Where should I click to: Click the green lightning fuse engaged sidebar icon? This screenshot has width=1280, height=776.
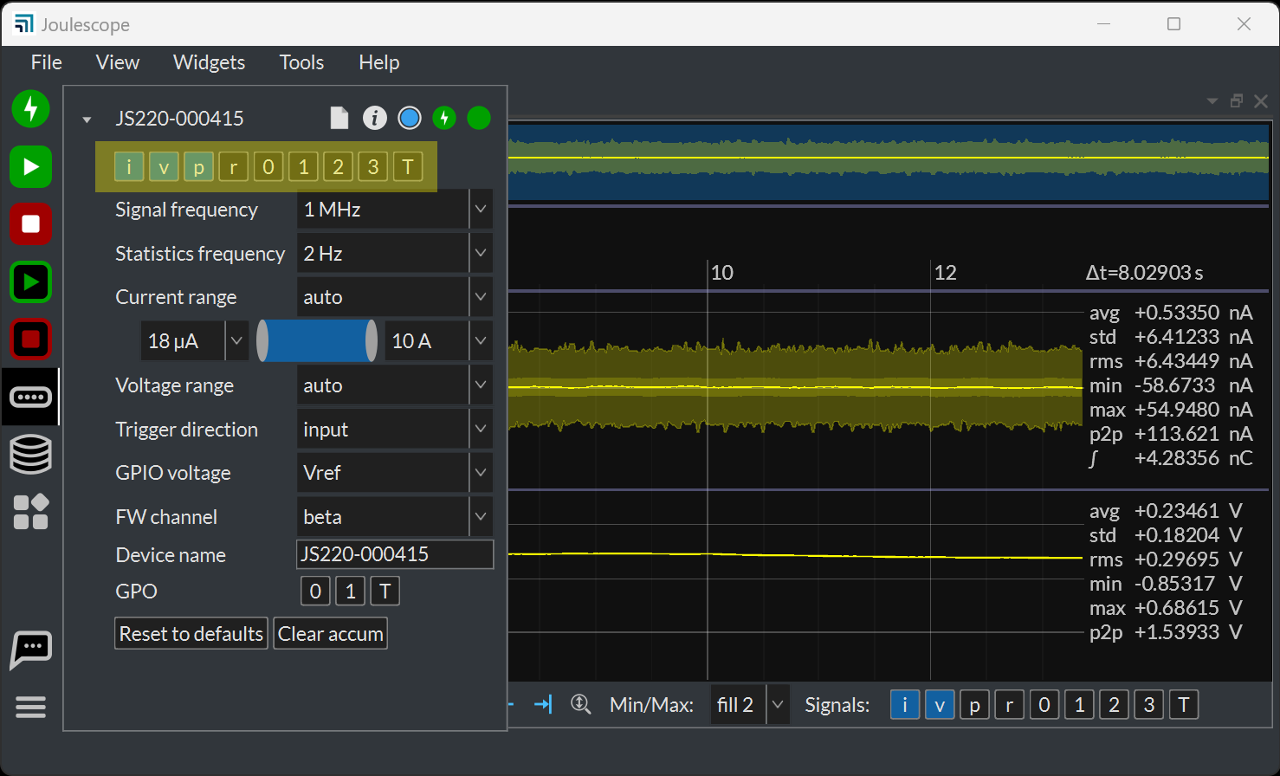click(x=31, y=109)
